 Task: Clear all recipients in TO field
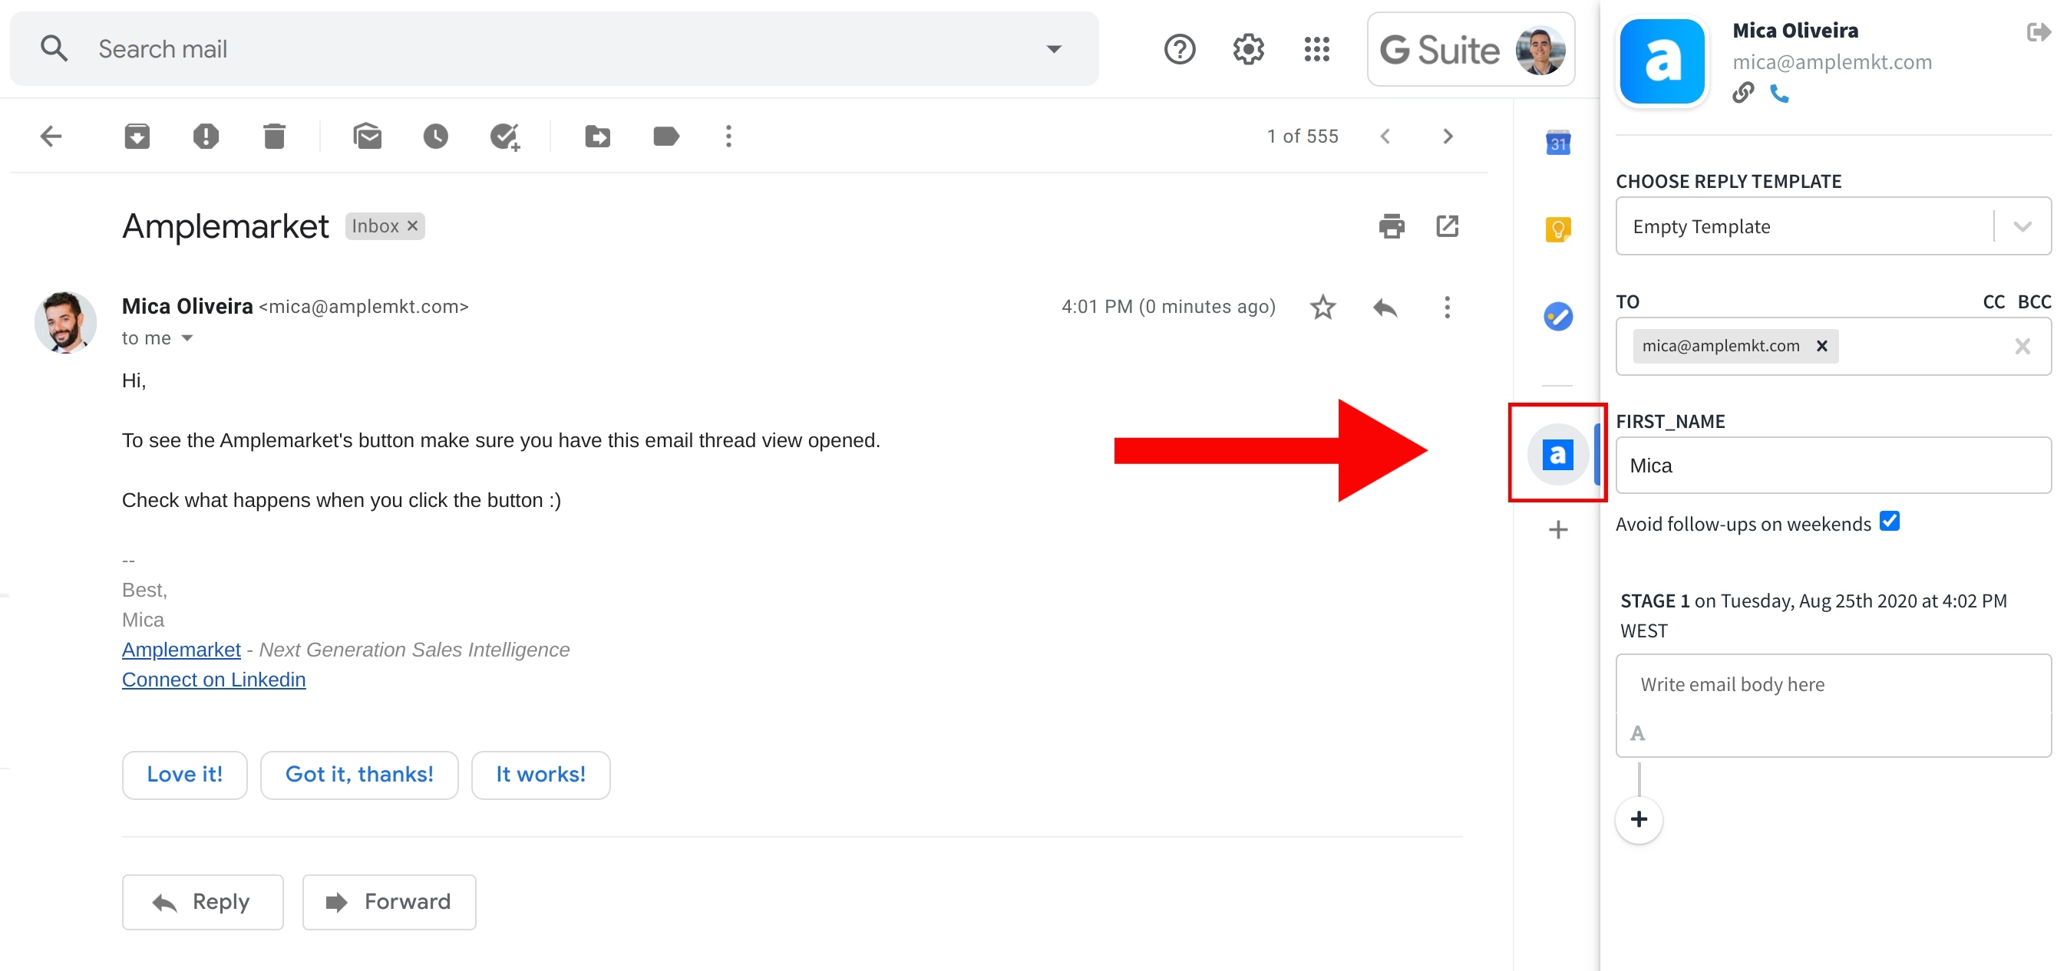coord(2022,347)
